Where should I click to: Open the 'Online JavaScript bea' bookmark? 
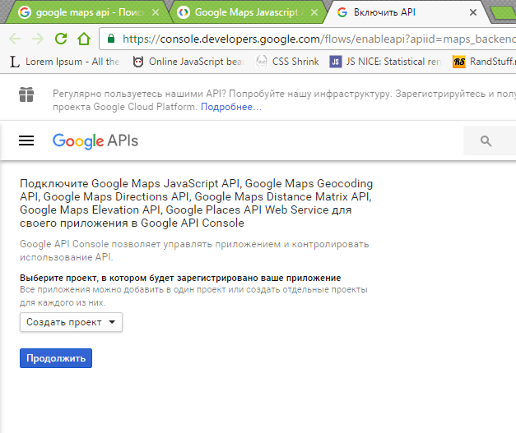click(x=188, y=62)
